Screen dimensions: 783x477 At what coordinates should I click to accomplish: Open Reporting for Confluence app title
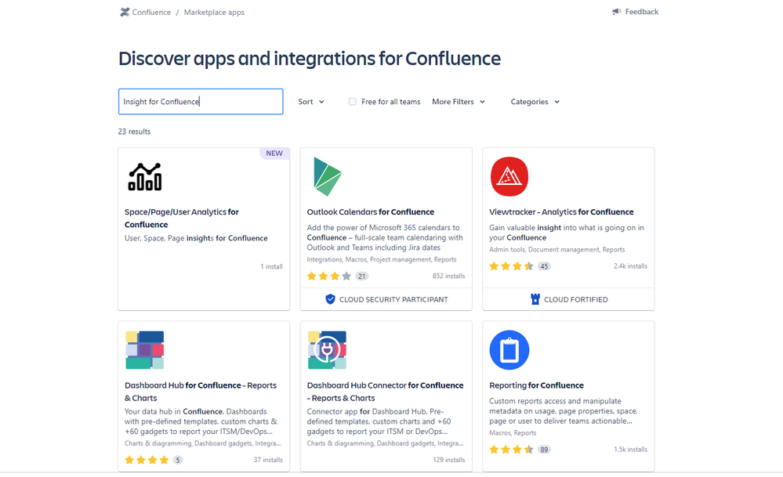pyautogui.click(x=536, y=385)
